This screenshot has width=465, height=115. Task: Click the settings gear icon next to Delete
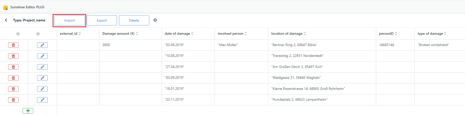(x=155, y=20)
